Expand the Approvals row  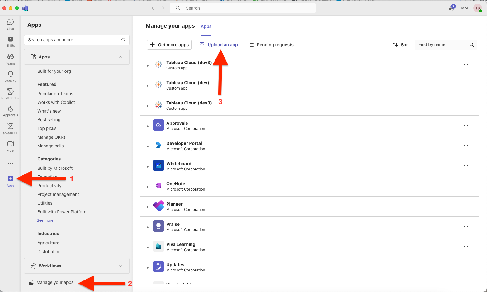pyautogui.click(x=148, y=126)
